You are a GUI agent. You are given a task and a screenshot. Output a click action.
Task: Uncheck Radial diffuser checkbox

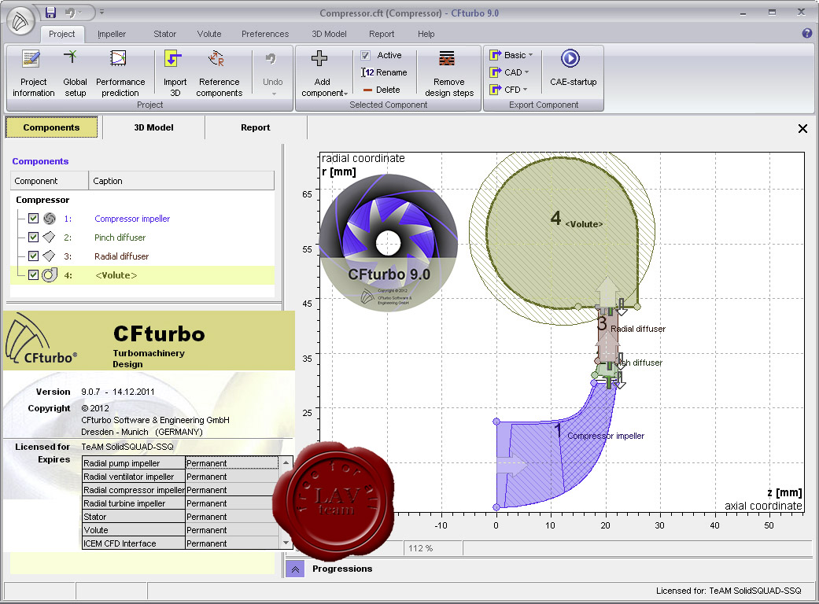pos(33,256)
